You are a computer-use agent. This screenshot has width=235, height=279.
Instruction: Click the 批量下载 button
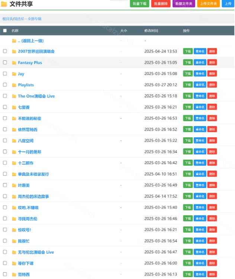click(x=139, y=4)
